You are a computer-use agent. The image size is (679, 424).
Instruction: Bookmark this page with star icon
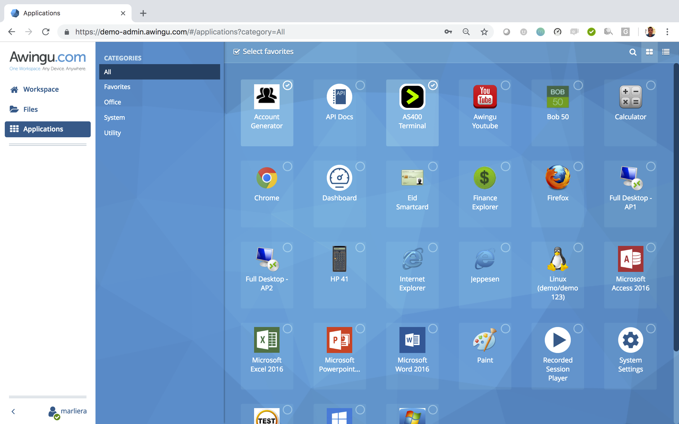pyautogui.click(x=484, y=32)
